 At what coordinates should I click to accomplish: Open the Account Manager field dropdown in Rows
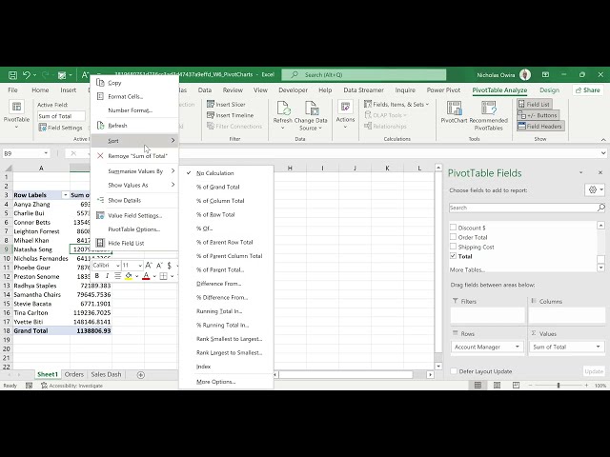point(518,347)
